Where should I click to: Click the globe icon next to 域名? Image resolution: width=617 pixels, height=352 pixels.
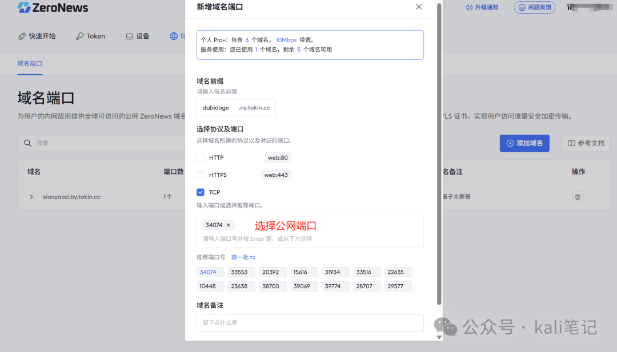click(x=174, y=35)
